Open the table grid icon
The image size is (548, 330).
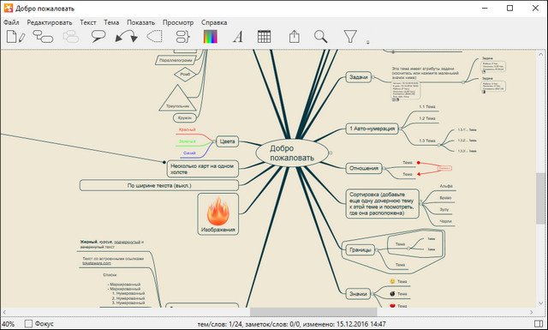(265, 36)
